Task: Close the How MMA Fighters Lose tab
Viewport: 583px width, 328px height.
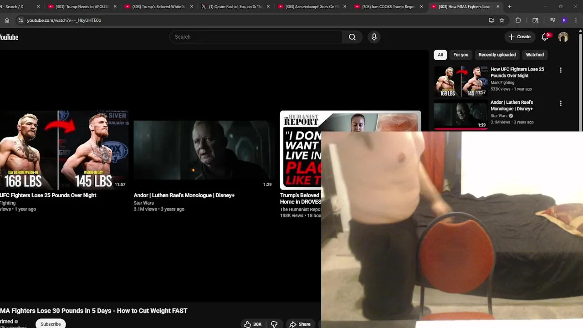Action: click(498, 6)
